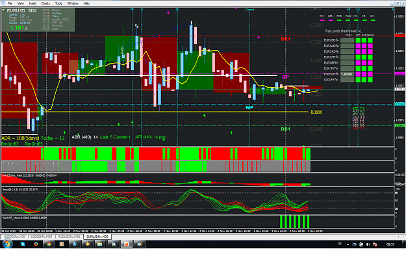Open the Charts menu
Viewport: 406px width, 254px height.
(x=45, y=3)
